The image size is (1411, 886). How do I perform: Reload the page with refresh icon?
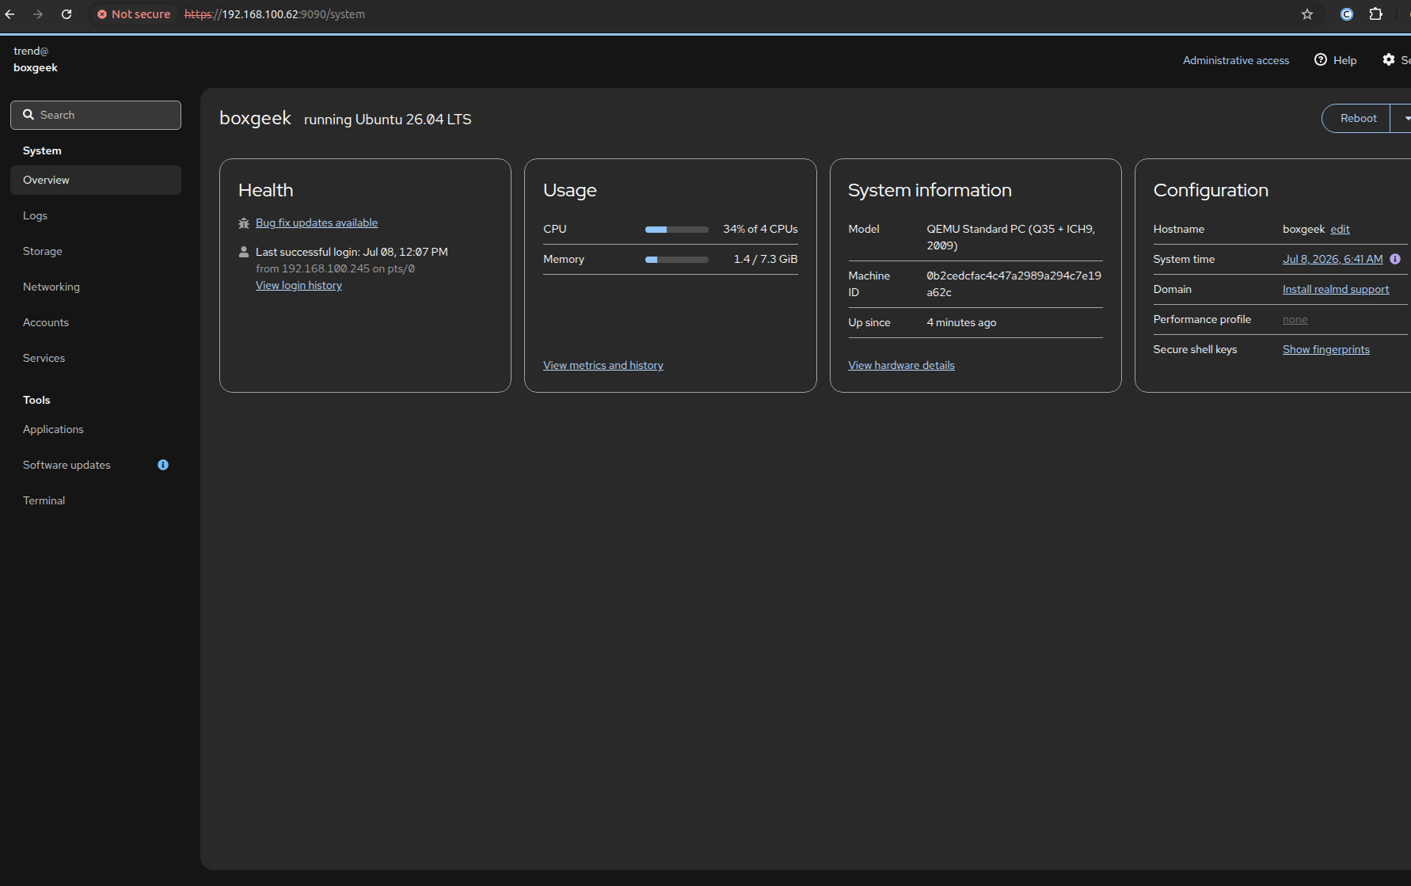pos(67,14)
